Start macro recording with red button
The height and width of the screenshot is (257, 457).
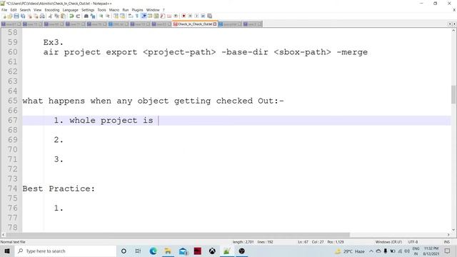(184, 16)
